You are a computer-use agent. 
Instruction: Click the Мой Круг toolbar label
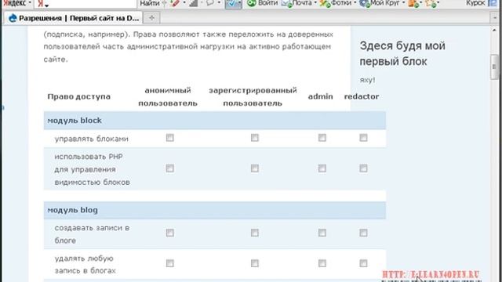pyautogui.click(x=385, y=3)
